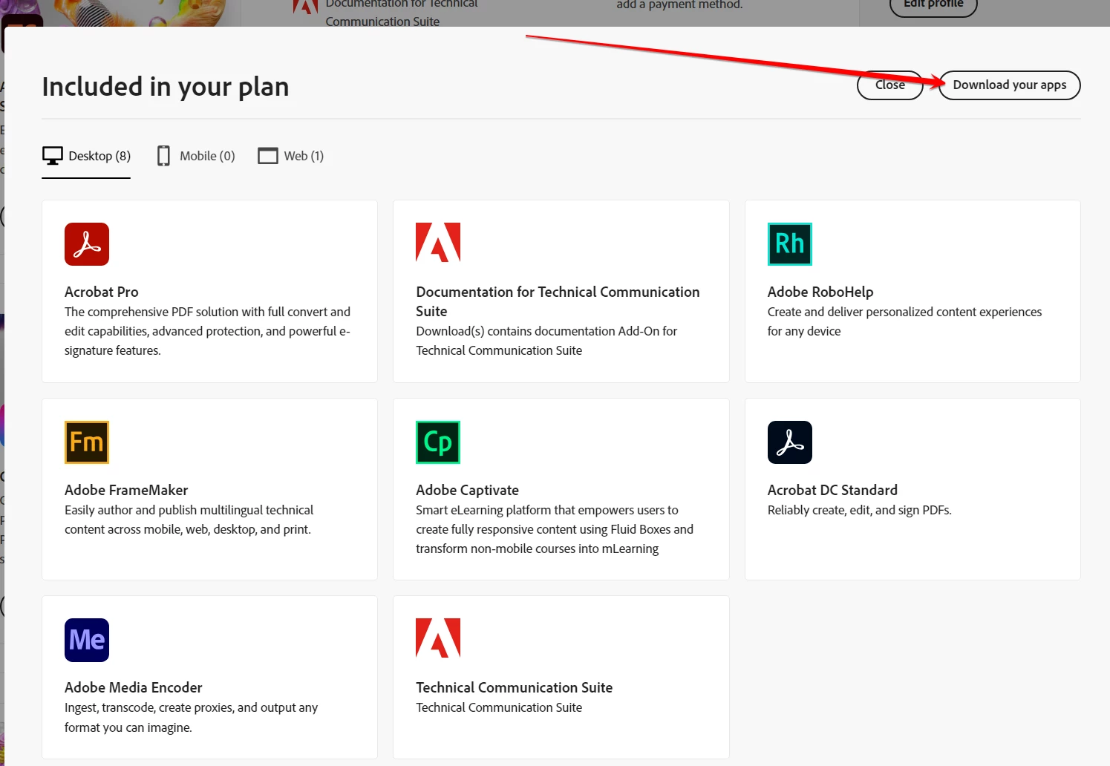Select the Adobe Captivate title
The height and width of the screenshot is (766, 1110).
467,490
